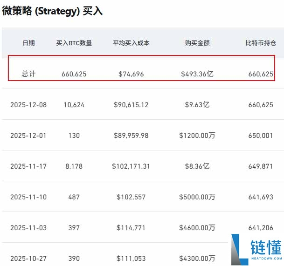Click the 买入BTC数量 column header
Viewport: 284px width, 266px height.
[x=74, y=43]
